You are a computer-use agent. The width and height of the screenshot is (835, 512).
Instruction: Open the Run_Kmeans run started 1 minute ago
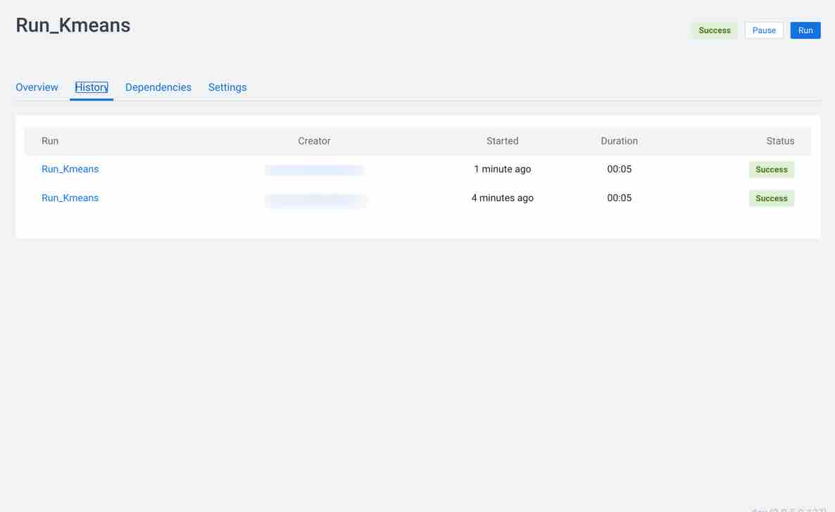[70, 169]
